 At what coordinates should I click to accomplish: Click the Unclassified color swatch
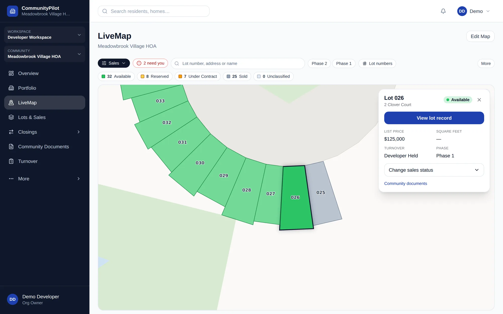coord(259,76)
